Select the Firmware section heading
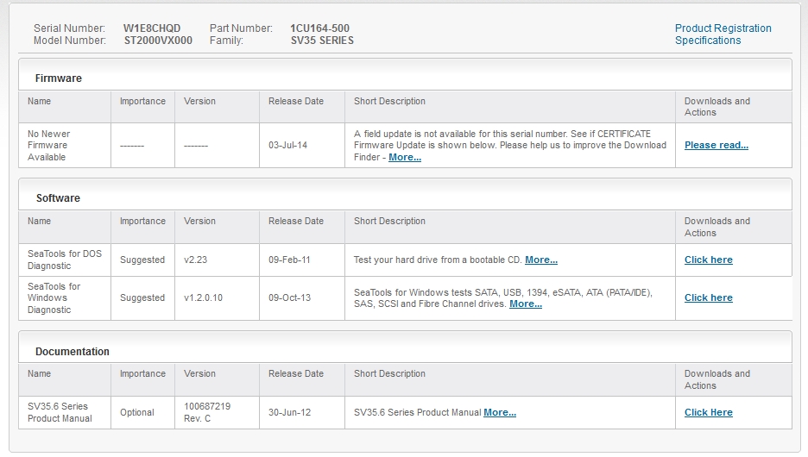This screenshot has width=808, height=457. [58, 78]
